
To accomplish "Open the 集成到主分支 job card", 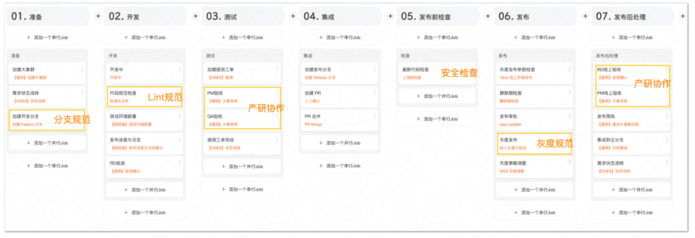I will (x=632, y=143).
